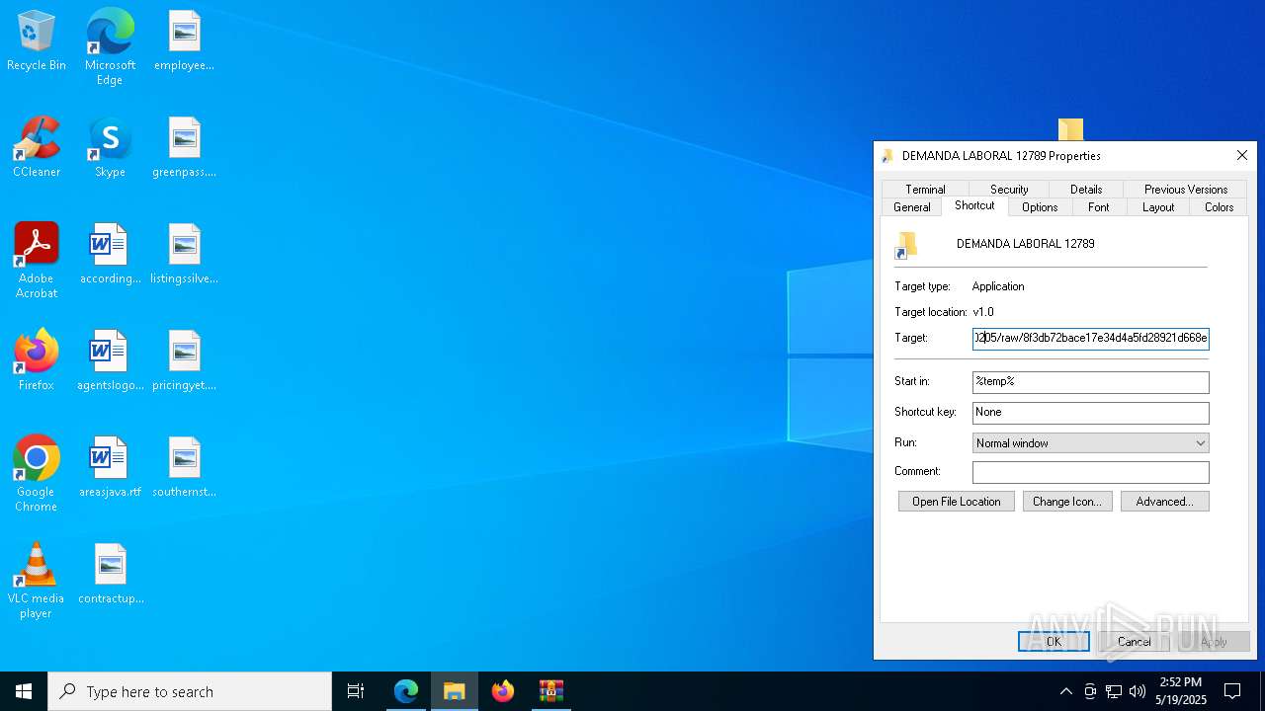The width and height of the screenshot is (1265, 711).
Task: Open the Recycle Bin desktop icon
Action: point(37,41)
